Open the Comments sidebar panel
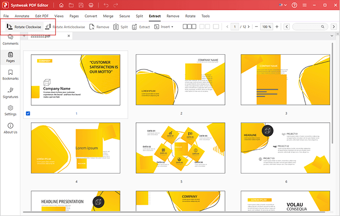This screenshot has width=340, height=216. (x=10, y=40)
